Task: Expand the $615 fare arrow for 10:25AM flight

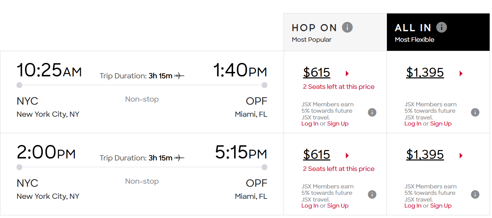Action: pyautogui.click(x=347, y=73)
